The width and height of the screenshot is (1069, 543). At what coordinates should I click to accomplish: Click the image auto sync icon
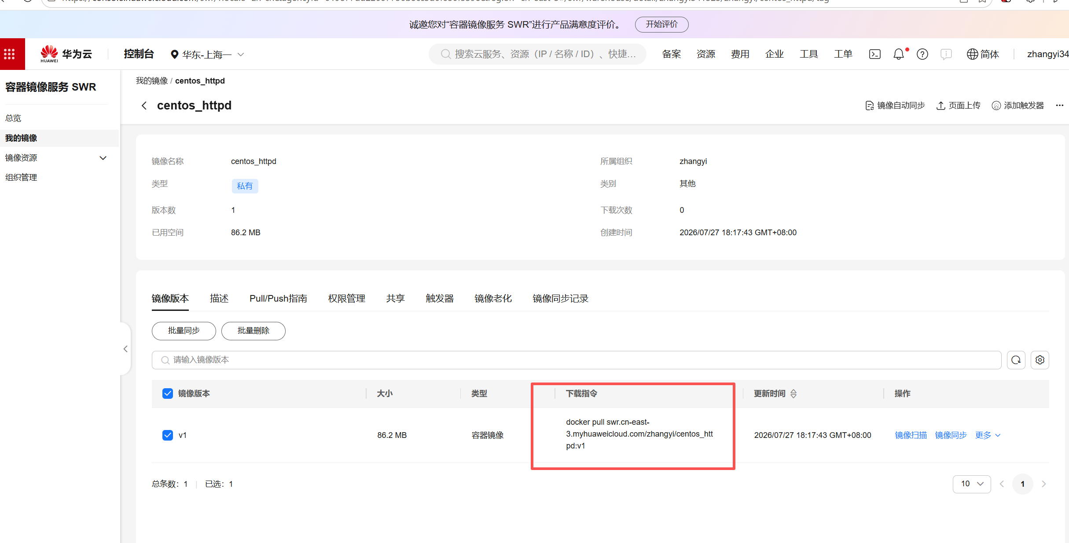[x=869, y=106]
